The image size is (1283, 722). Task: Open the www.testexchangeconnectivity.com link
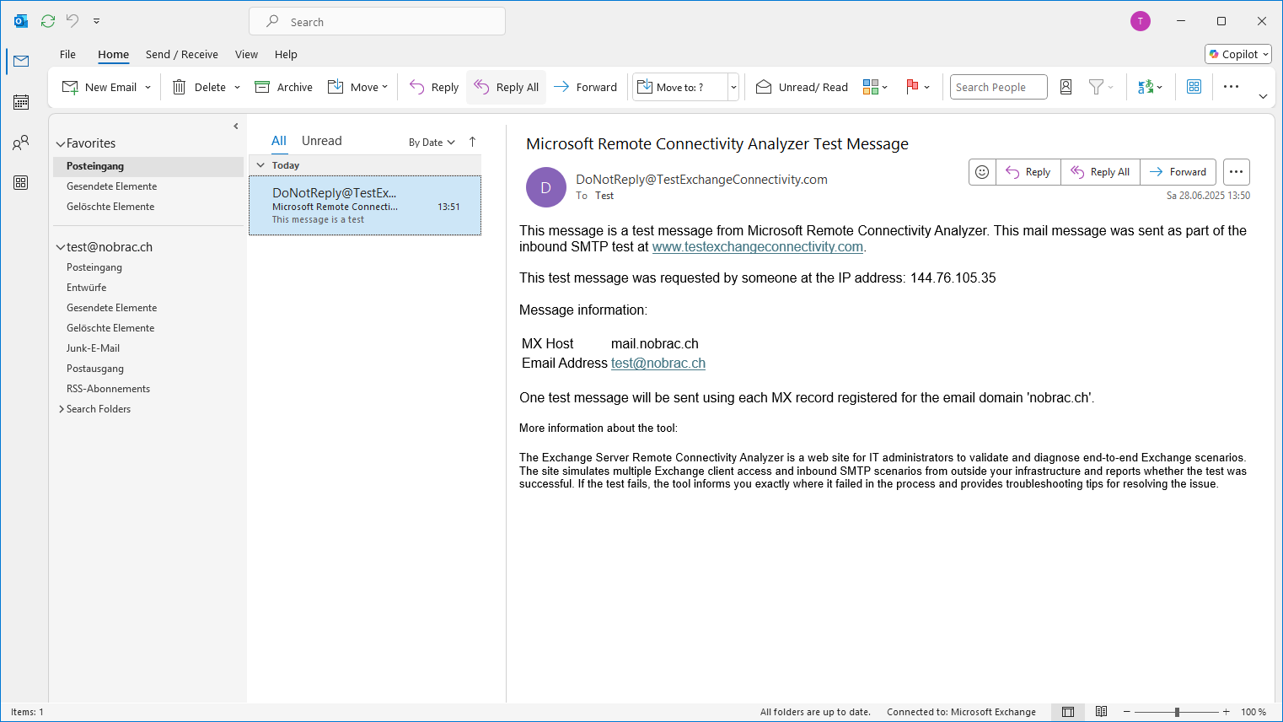coord(758,247)
